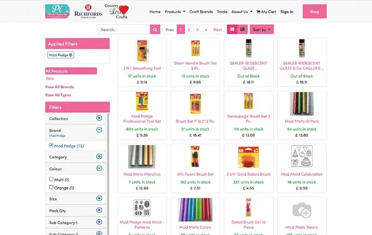This screenshot has width=372, height=235.
Task: Click Sign in
Action: [287, 12]
